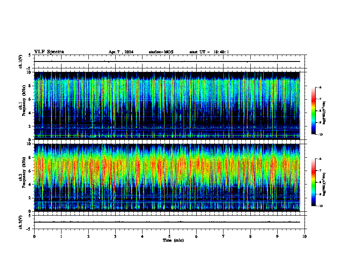
Task: Click the ch.2 spectrogram panel
Action: 167,178
